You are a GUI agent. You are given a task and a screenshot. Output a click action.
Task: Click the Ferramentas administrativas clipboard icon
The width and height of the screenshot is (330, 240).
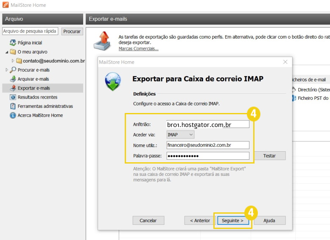click(13, 106)
